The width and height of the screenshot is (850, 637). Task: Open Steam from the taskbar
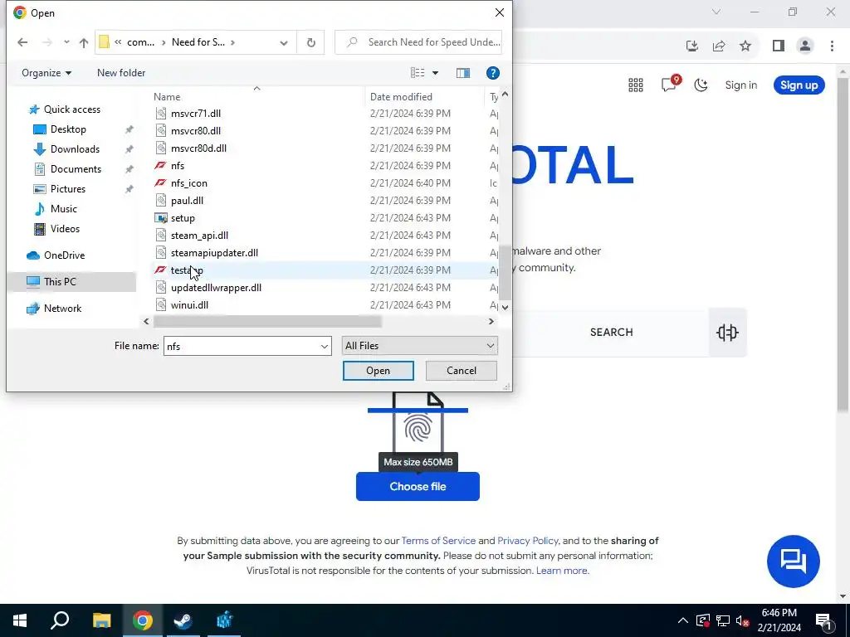click(x=183, y=620)
